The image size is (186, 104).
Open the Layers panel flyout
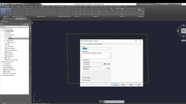(123, 16)
